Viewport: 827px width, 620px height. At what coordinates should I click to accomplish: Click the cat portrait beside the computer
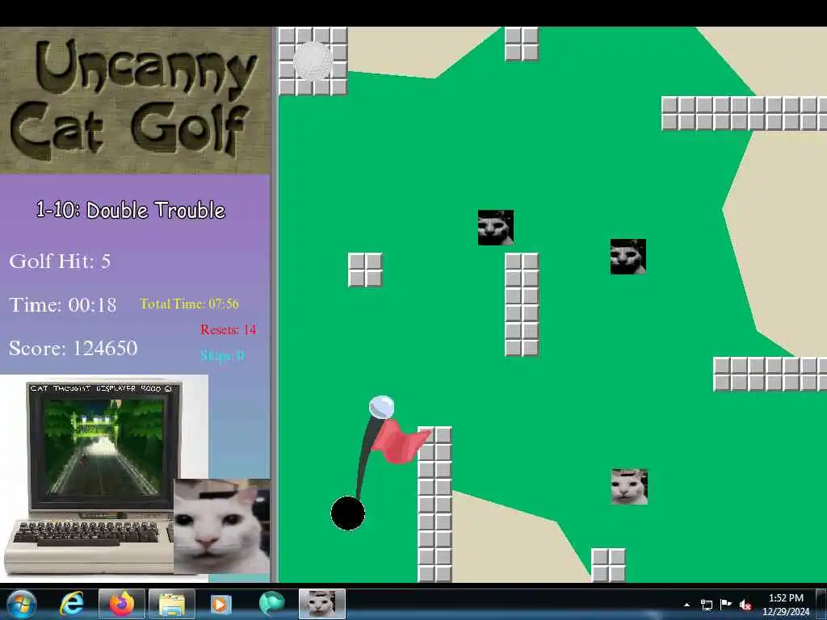click(222, 526)
